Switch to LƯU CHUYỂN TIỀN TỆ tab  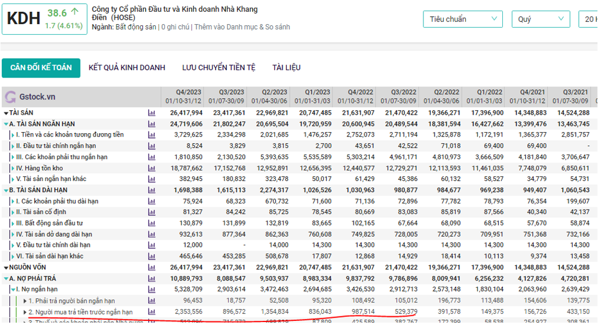coord(218,67)
